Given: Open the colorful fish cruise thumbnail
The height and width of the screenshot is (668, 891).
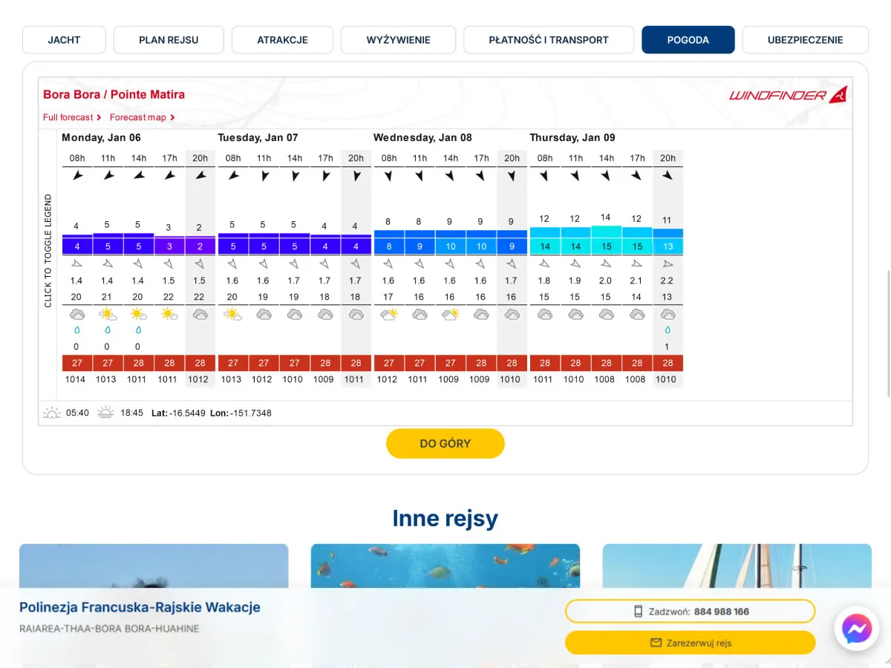Looking at the screenshot, I should pyautogui.click(x=445, y=566).
